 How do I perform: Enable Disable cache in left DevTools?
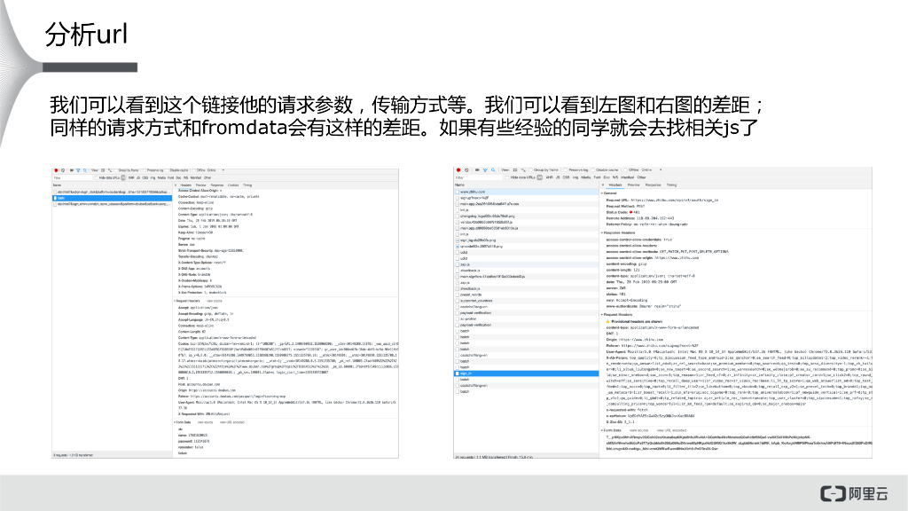point(167,170)
